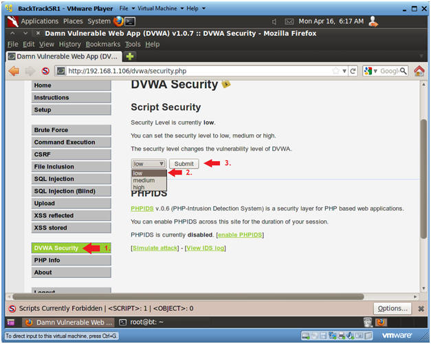This screenshot has width=431, height=344.
Task: Open the security level dropdown
Action: 148,164
